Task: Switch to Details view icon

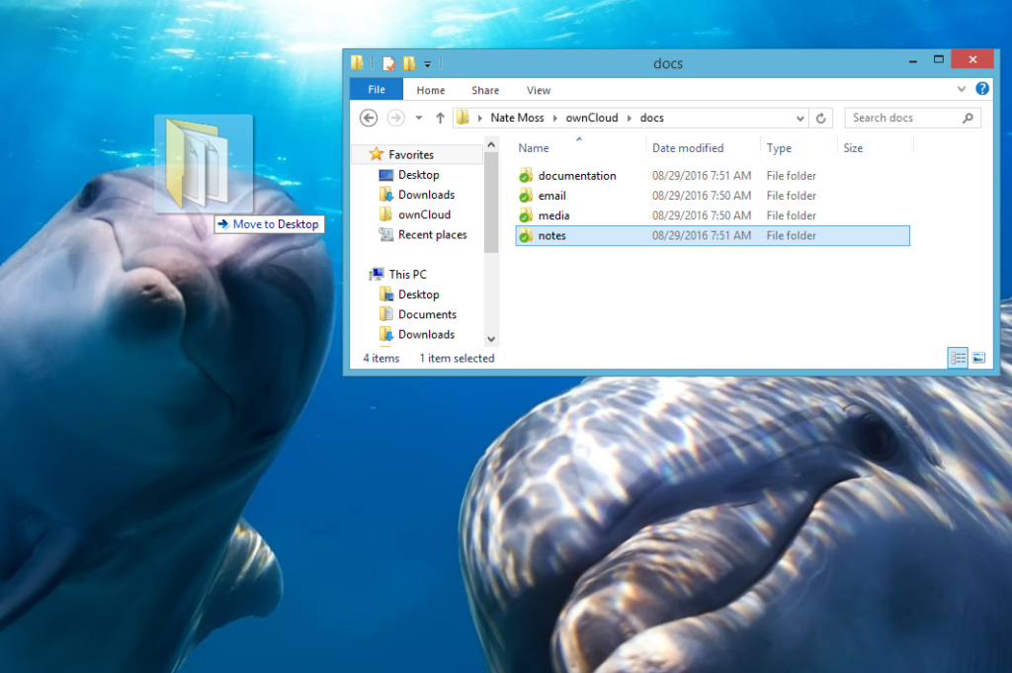Action: click(x=958, y=358)
